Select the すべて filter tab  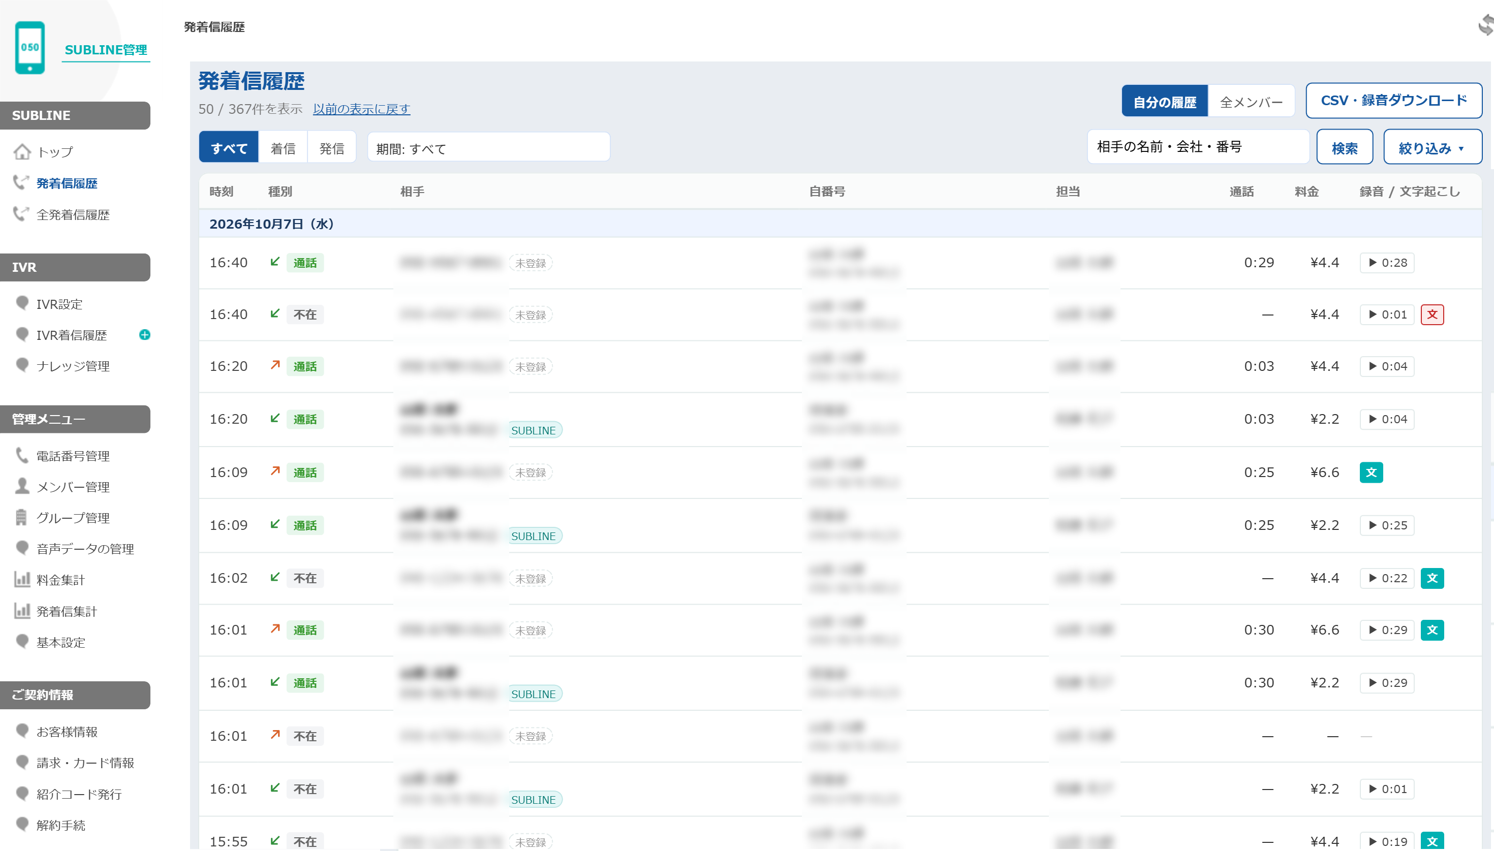tap(229, 147)
